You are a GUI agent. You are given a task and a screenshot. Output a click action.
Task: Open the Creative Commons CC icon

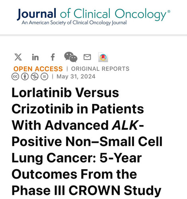point(15,76)
